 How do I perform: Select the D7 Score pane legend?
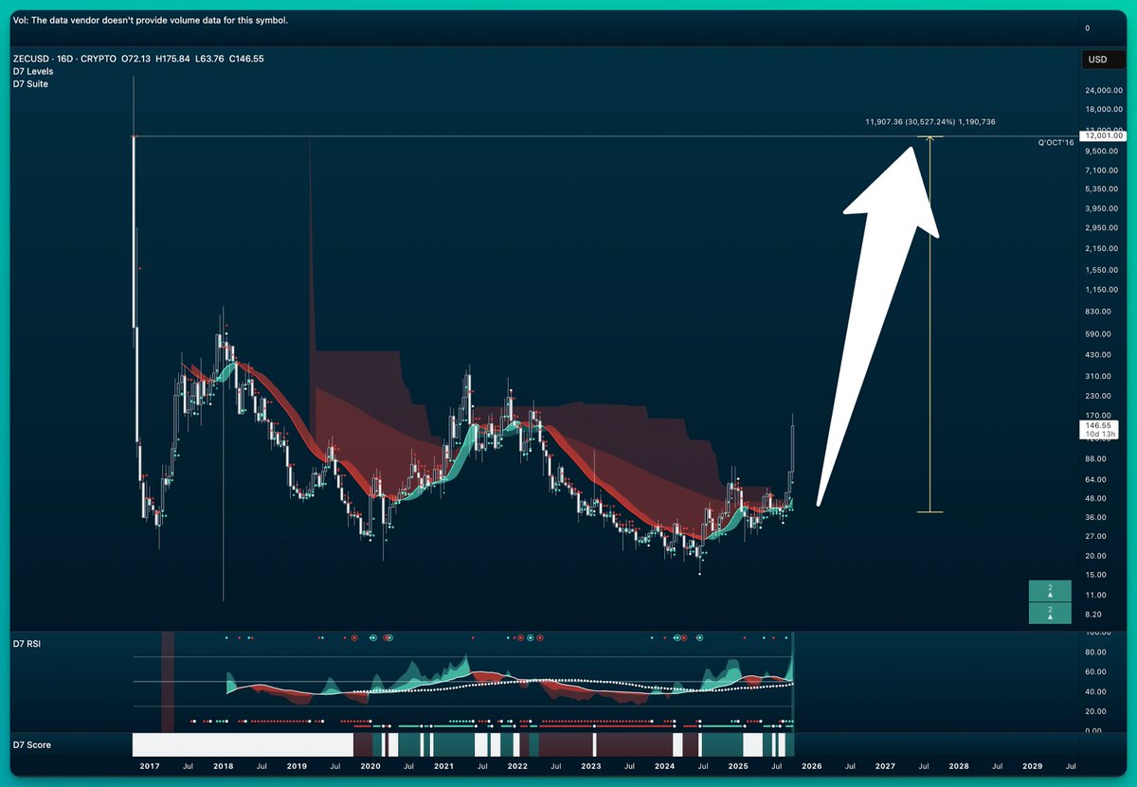(31, 744)
